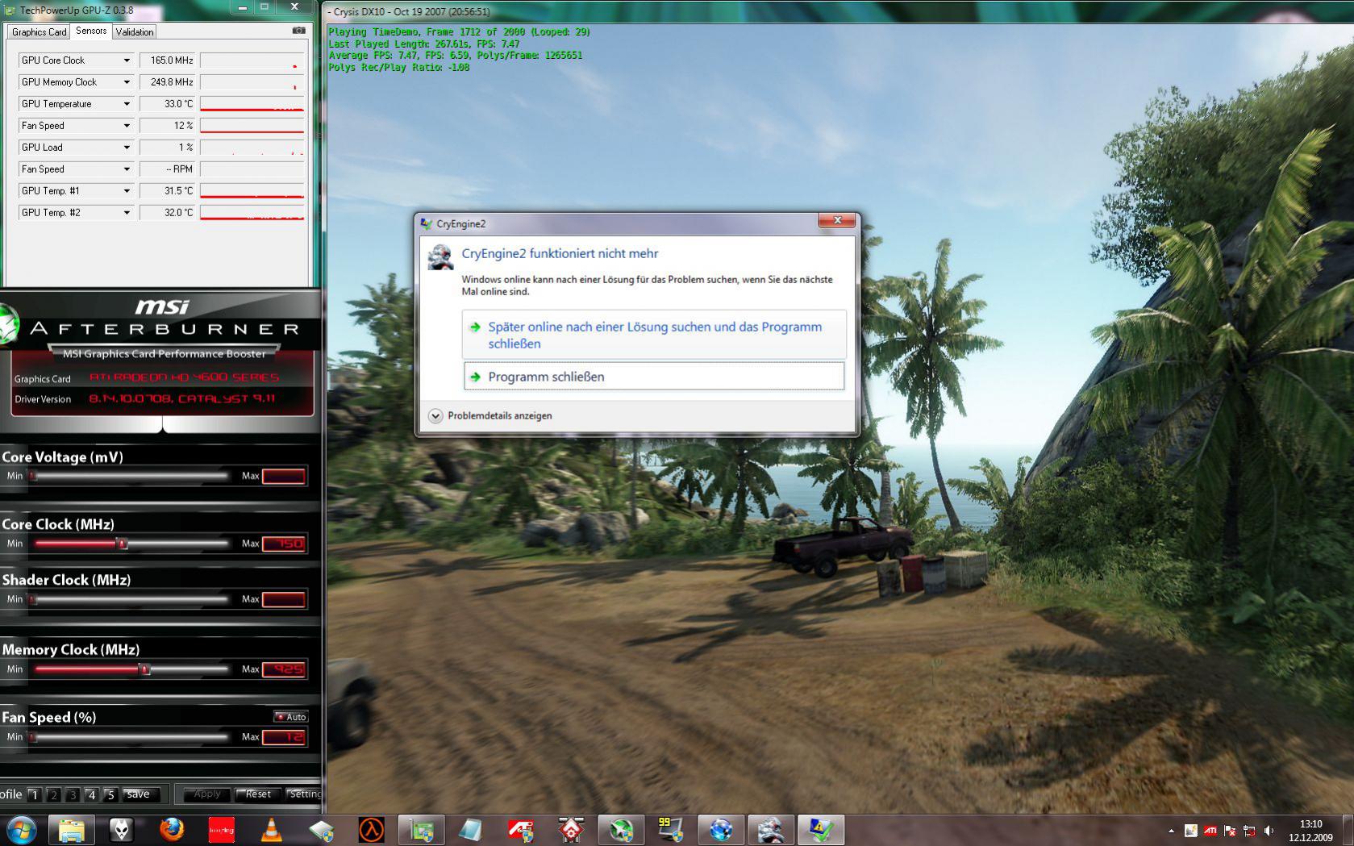Image resolution: width=1354 pixels, height=846 pixels.
Task: Open Windows Start menu orb
Action: 21,829
